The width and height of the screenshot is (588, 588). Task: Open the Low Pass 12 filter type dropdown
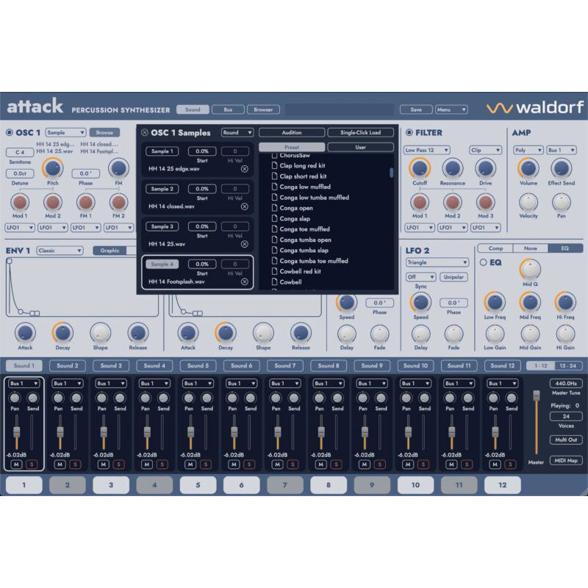(427, 148)
